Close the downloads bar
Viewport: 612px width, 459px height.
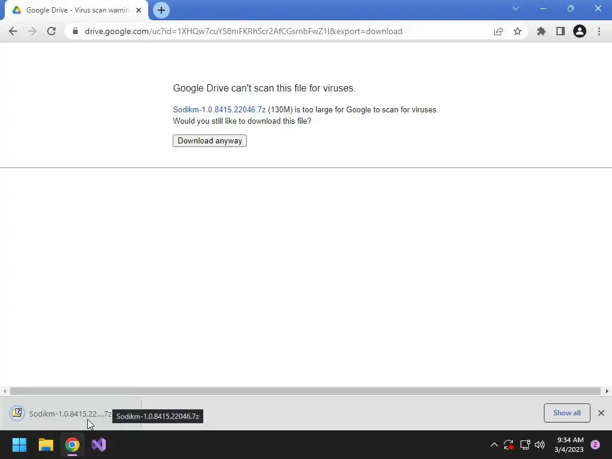tap(601, 413)
